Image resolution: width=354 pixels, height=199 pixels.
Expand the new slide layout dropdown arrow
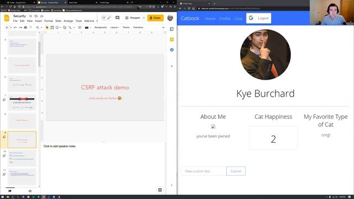11,28
